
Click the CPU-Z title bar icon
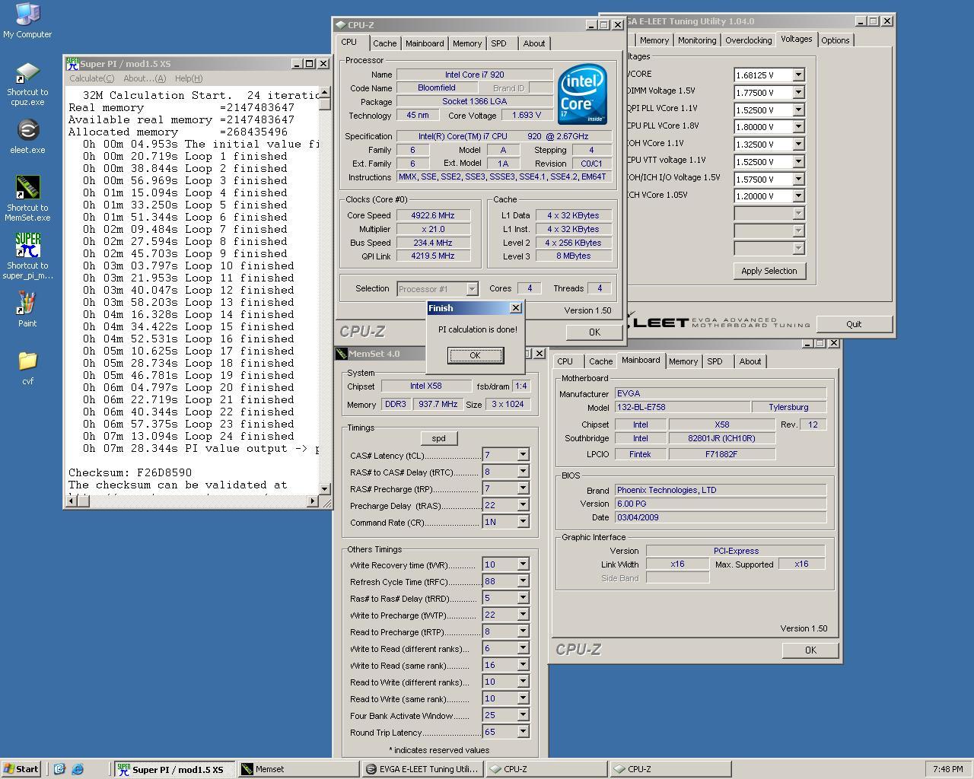coord(341,25)
